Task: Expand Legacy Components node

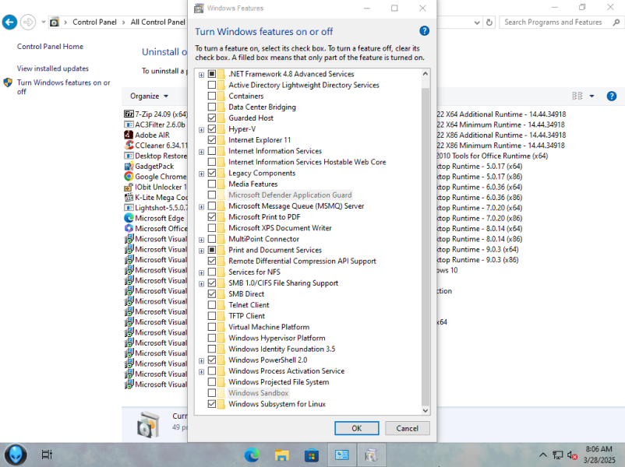Action: 201,174
